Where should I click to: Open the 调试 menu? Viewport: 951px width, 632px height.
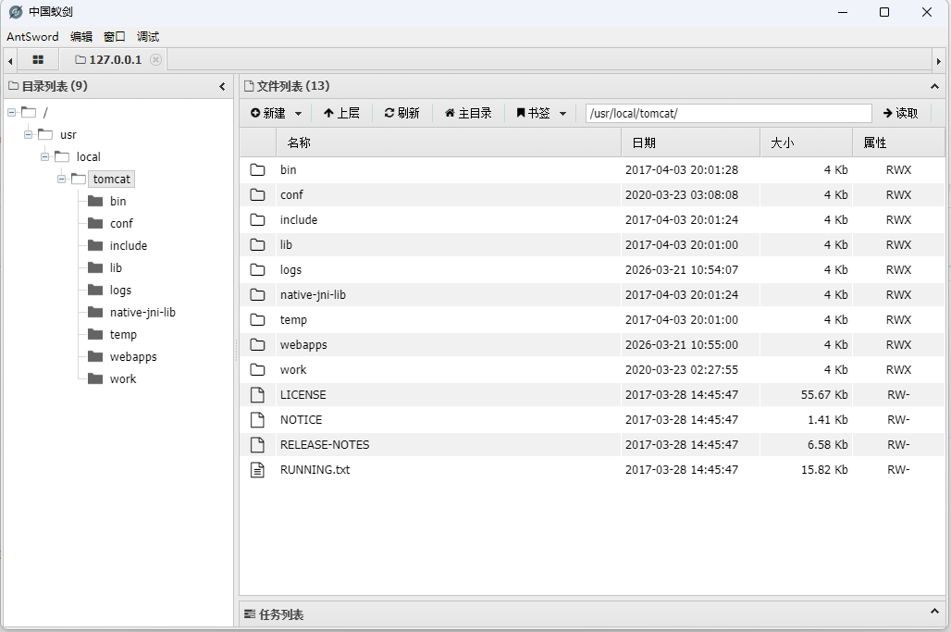pos(148,37)
